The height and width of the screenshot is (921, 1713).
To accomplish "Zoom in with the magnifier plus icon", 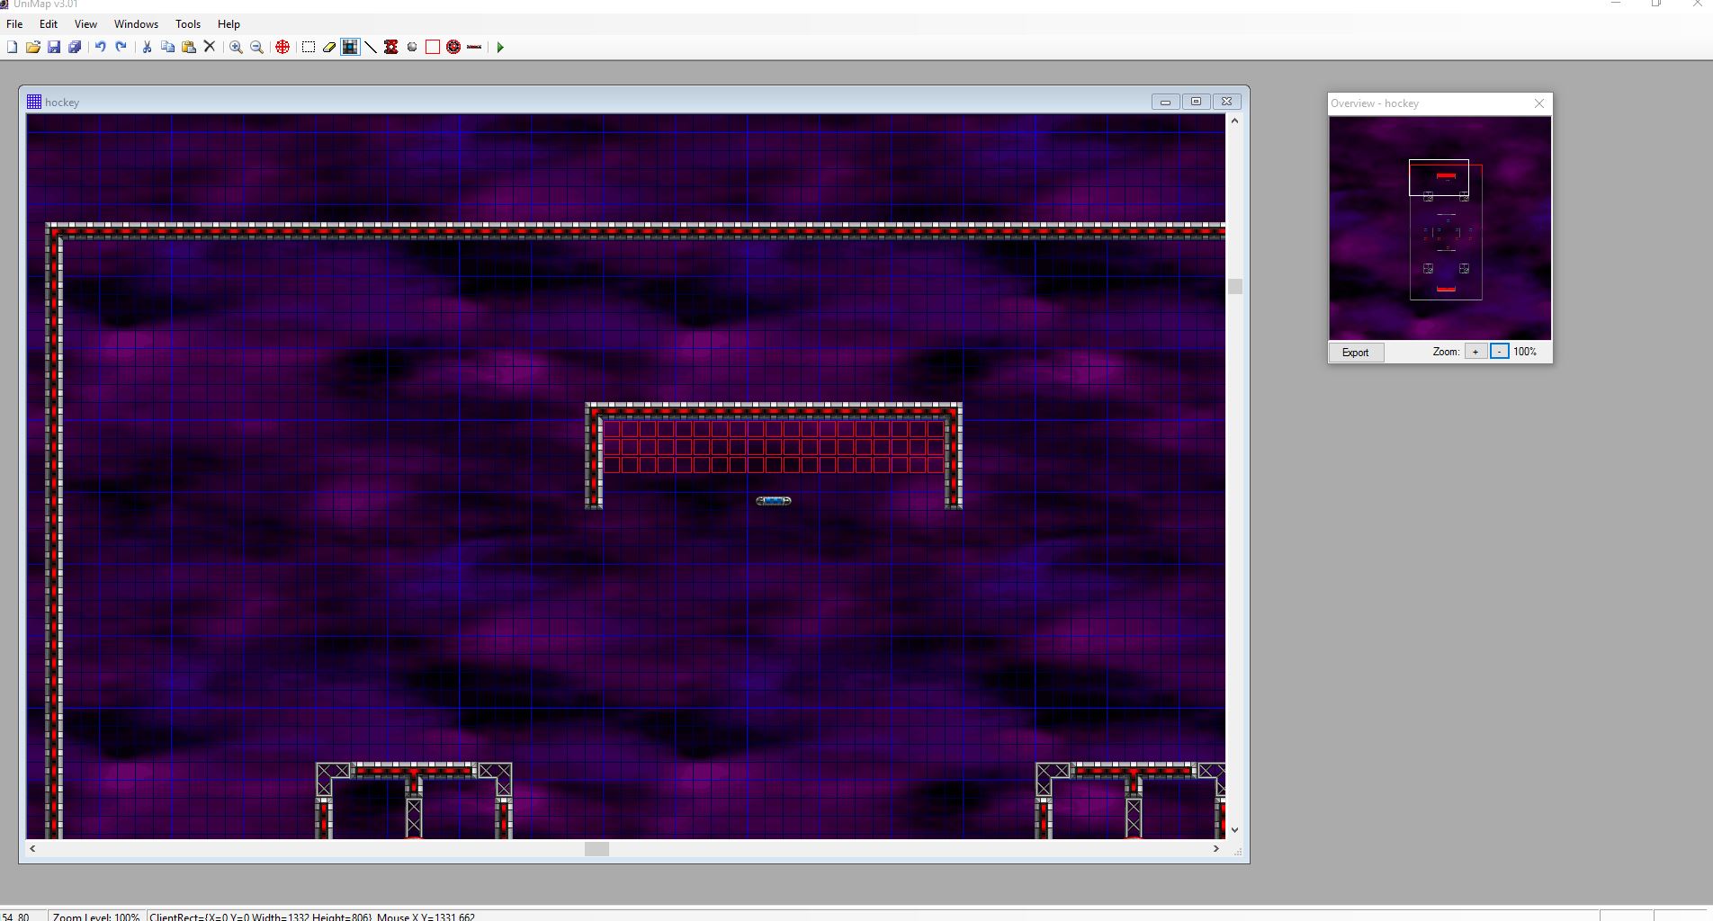I will pyautogui.click(x=236, y=47).
